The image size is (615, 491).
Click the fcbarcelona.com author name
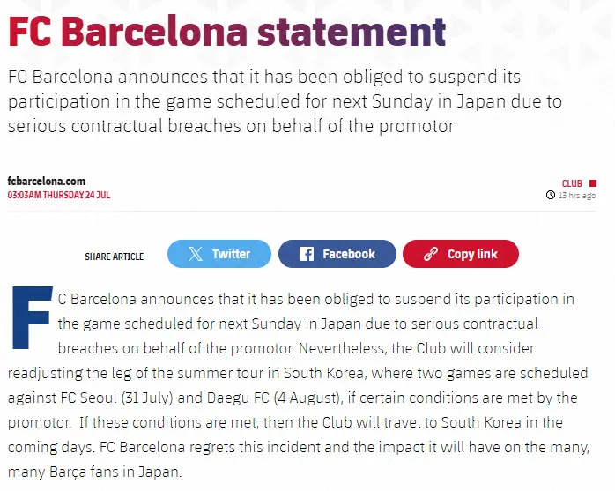(47, 181)
